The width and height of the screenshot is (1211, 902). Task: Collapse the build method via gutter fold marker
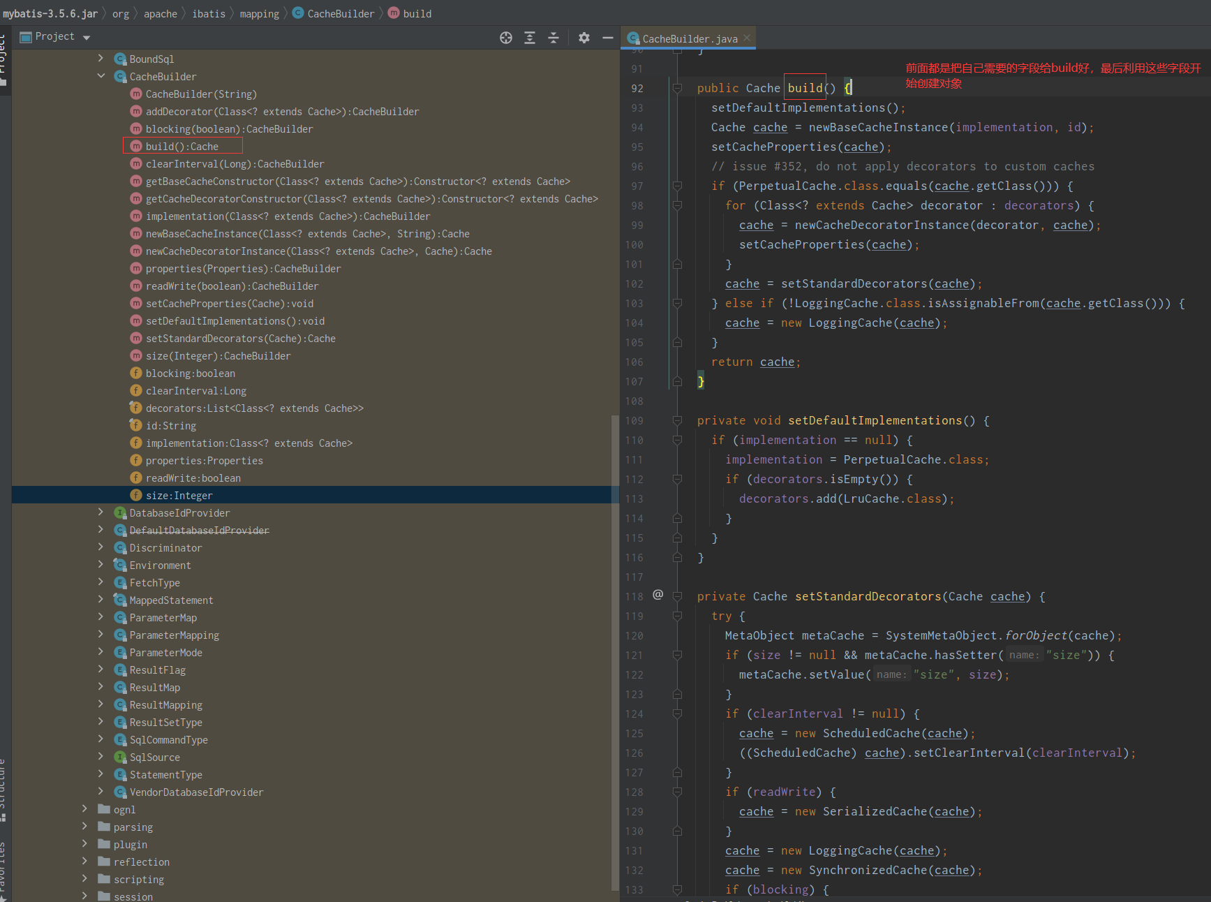(677, 89)
